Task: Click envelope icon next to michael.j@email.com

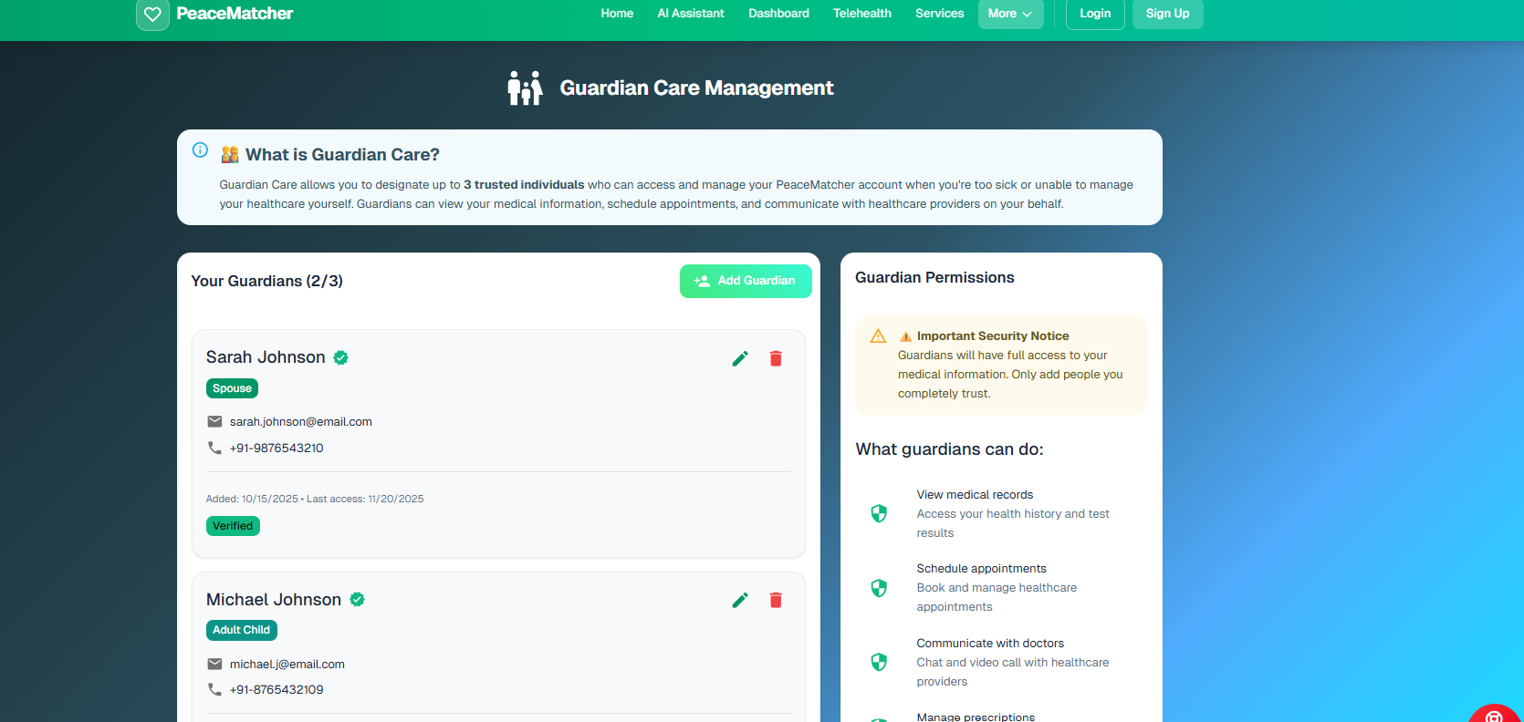Action: tap(214, 664)
